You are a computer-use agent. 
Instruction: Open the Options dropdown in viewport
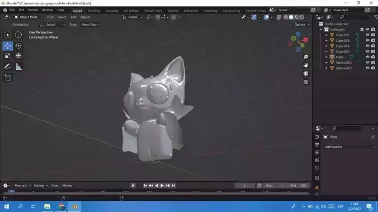pos(301,25)
